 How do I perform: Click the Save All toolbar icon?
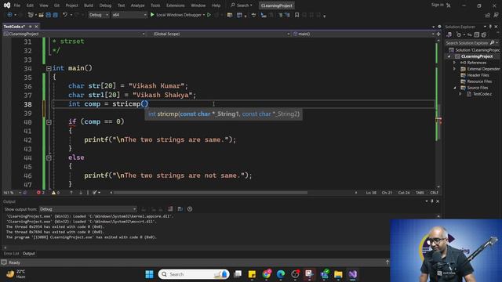coord(55,15)
